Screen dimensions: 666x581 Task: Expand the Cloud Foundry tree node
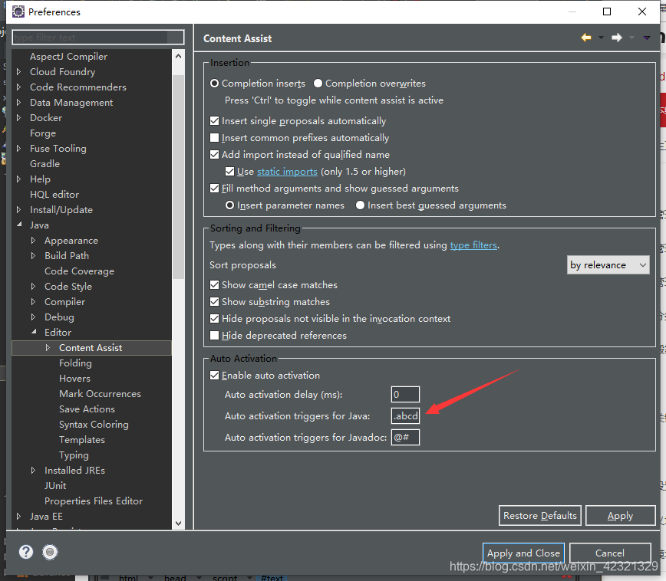18,72
